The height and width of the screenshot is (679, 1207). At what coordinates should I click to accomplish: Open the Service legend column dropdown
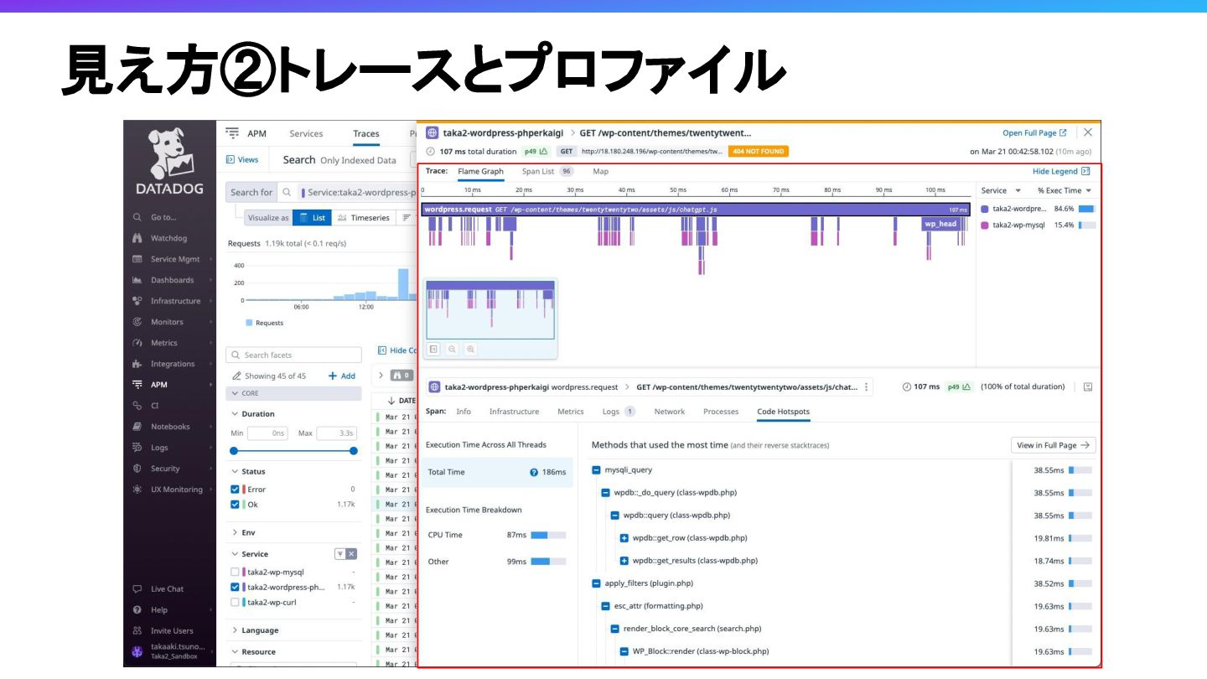[1018, 191]
